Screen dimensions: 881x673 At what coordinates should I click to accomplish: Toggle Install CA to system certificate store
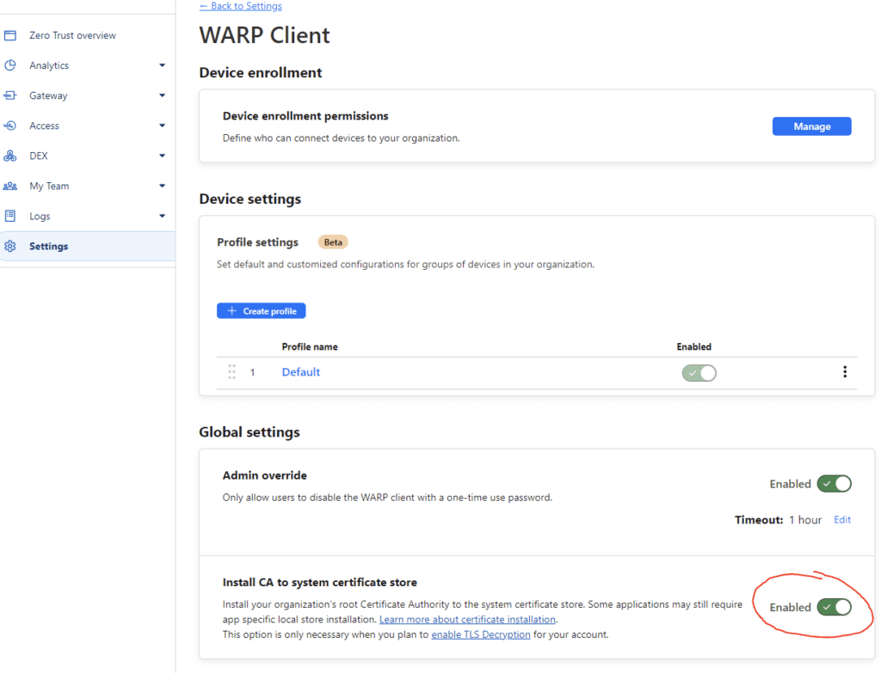(x=835, y=607)
